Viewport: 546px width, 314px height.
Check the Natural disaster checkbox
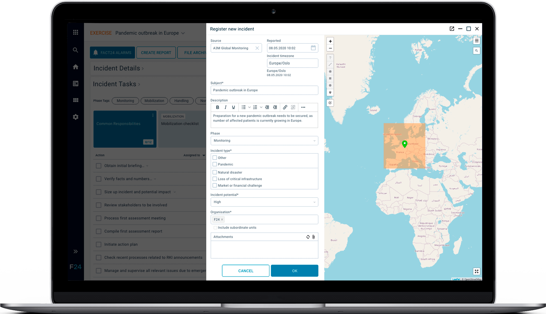point(215,172)
